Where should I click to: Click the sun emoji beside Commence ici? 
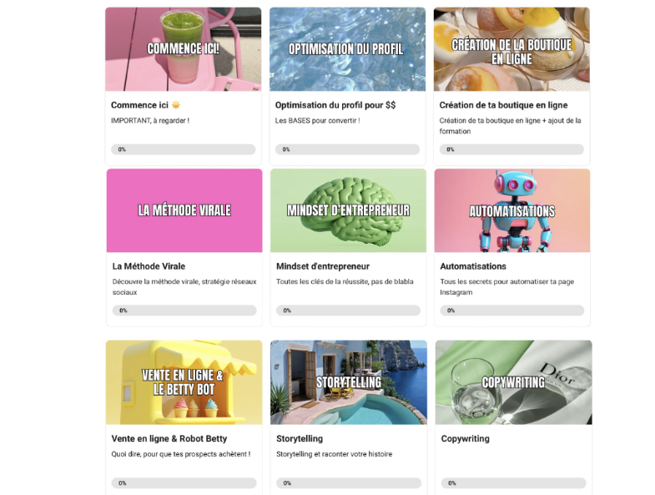pyautogui.click(x=176, y=105)
